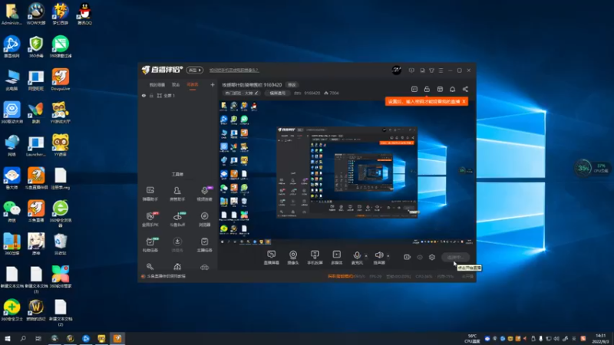
Task: Click the share icon in header
Action: [x=465, y=89]
